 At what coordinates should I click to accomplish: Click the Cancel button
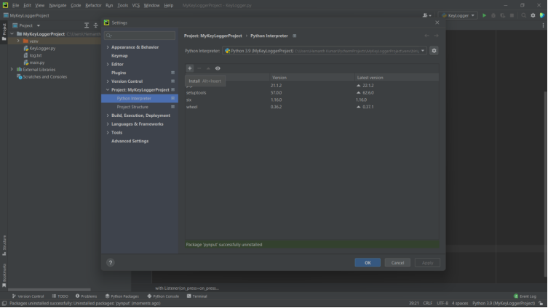397,263
